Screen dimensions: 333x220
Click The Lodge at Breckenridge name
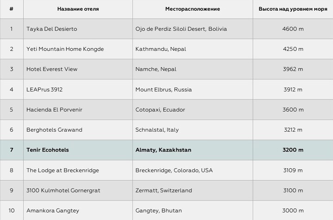(63, 170)
